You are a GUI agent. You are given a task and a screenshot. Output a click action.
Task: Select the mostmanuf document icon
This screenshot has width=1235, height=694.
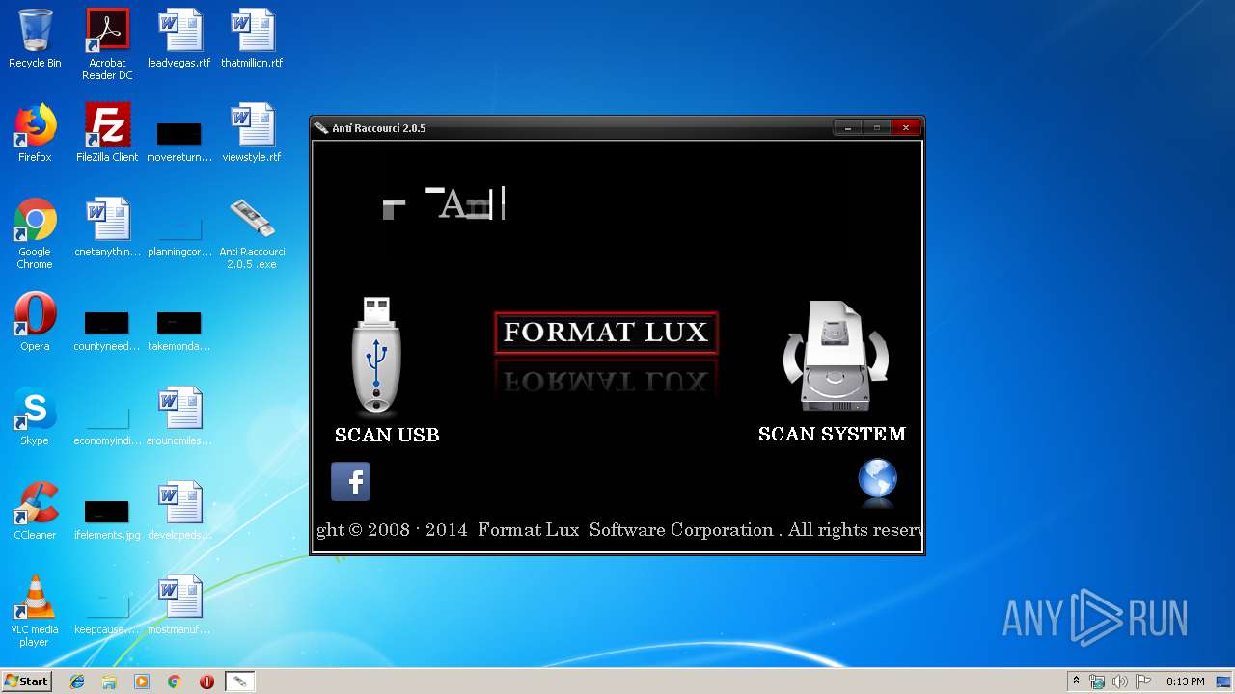point(179,605)
